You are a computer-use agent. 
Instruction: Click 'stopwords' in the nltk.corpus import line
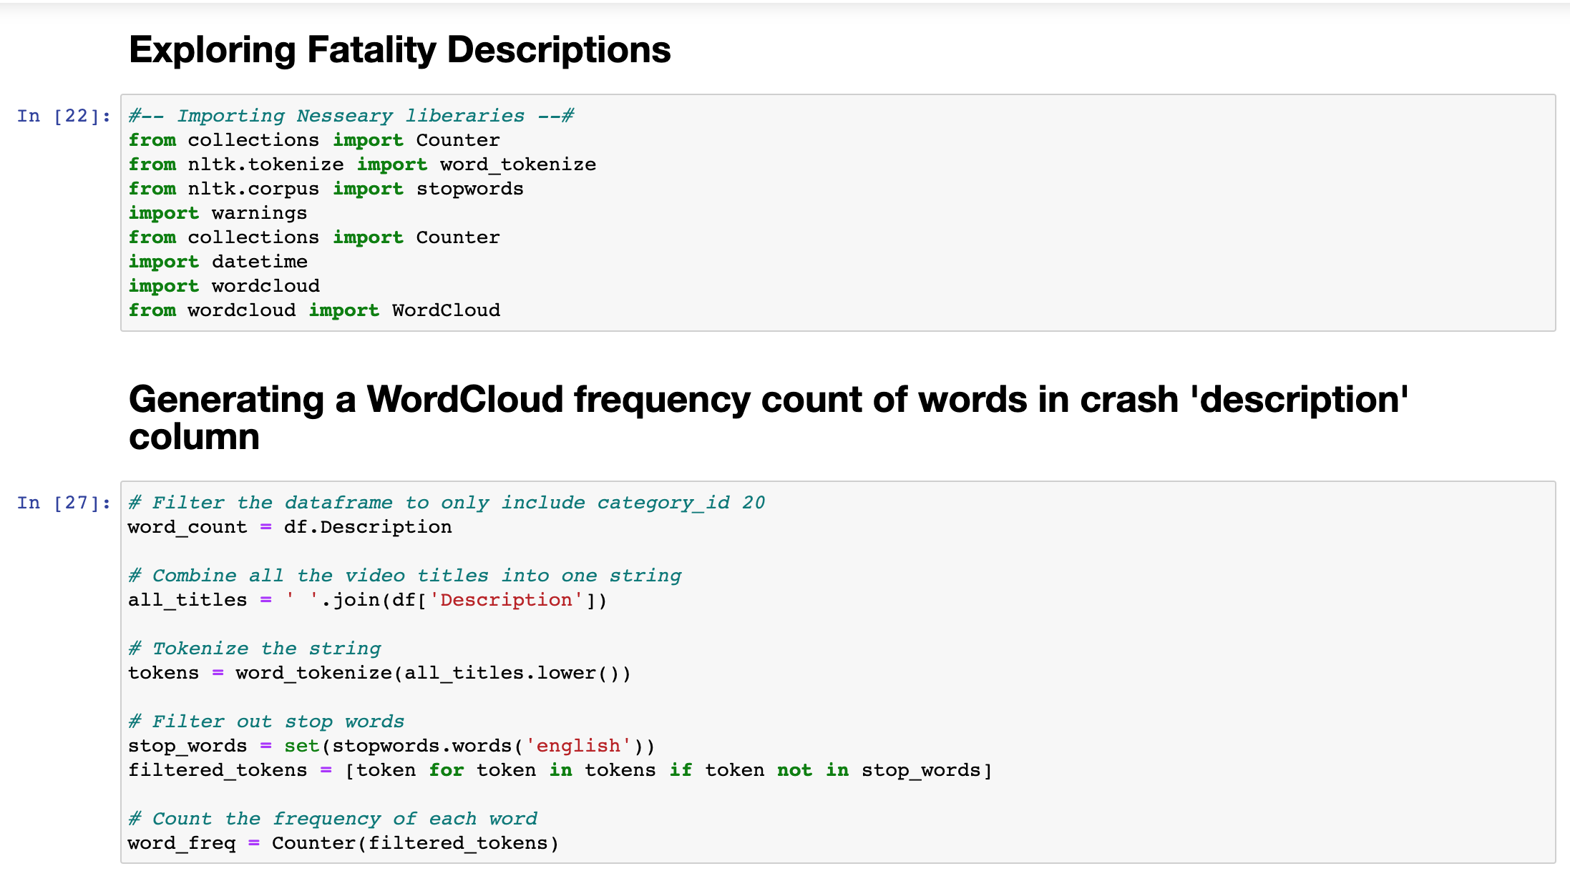click(469, 189)
